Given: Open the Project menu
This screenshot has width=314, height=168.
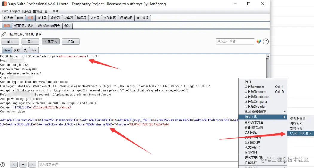Looking at the screenshot, I should click(x=15, y=11).
